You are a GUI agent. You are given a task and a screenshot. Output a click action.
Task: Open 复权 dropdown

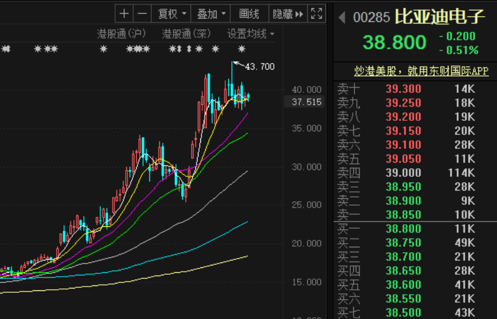click(171, 14)
